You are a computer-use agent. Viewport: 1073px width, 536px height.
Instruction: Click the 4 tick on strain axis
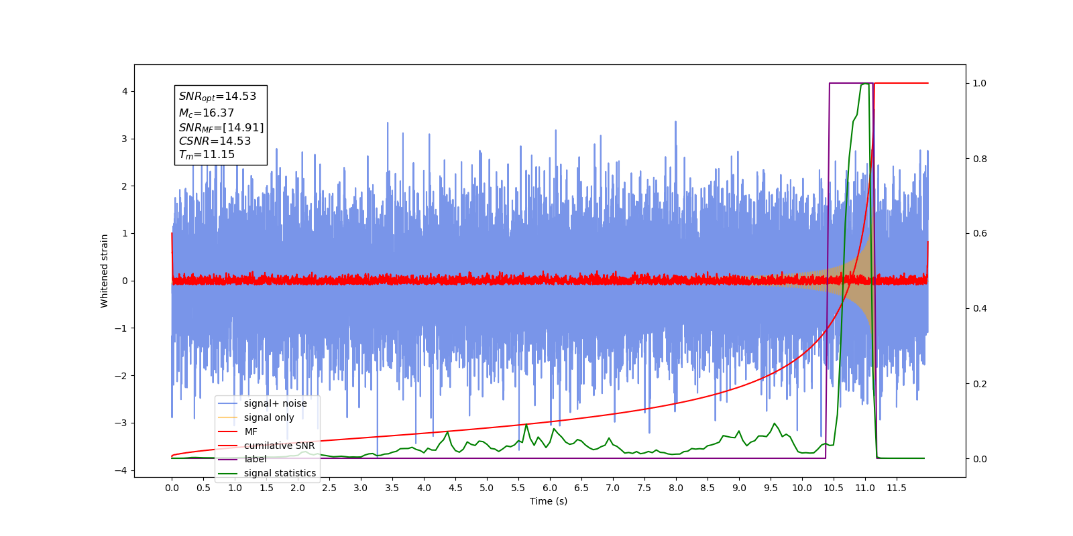tap(125, 91)
